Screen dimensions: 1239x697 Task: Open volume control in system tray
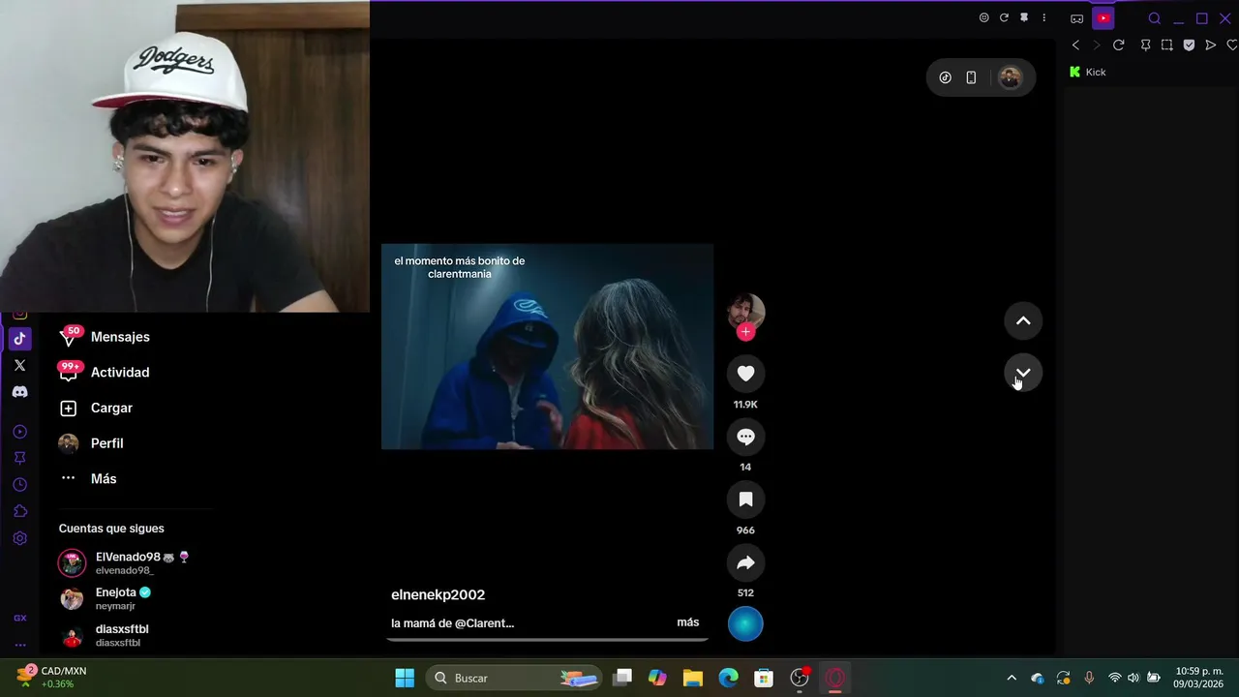point(1133,678)
